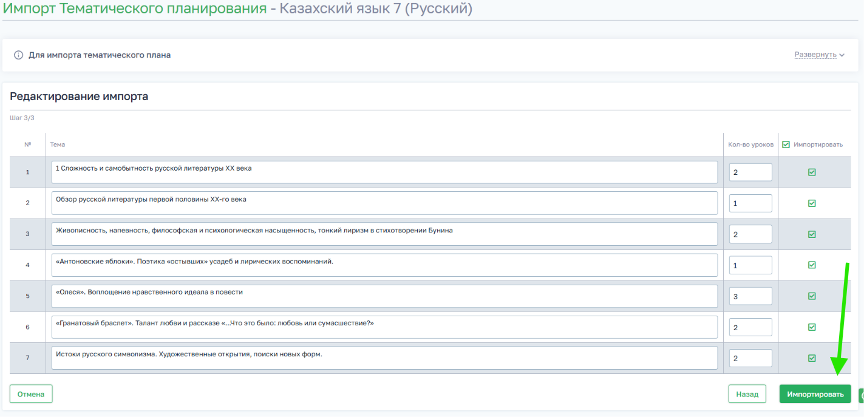Screen dimensions: 864x417
Task: Click the page title 'Импорт Тематического планирования'
Action: click(135, 8)
